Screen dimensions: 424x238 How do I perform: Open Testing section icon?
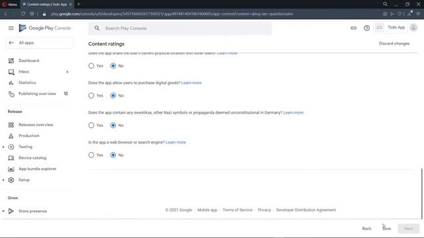[11, 147]
